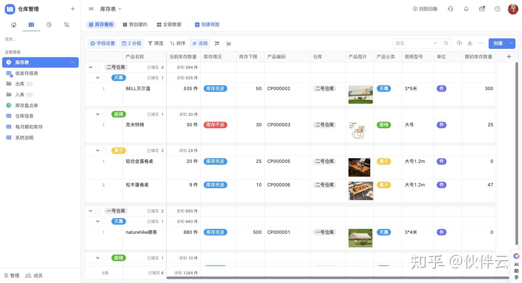
Task: Tick the header select-all checkbox
Action: pyautogui.click(x=97, y=57)
